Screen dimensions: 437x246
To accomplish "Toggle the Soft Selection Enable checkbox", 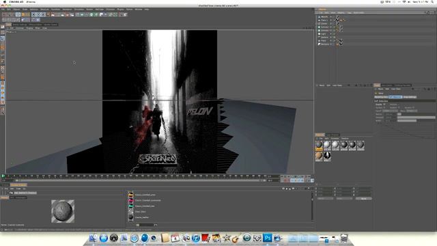I will click(384, 105).
